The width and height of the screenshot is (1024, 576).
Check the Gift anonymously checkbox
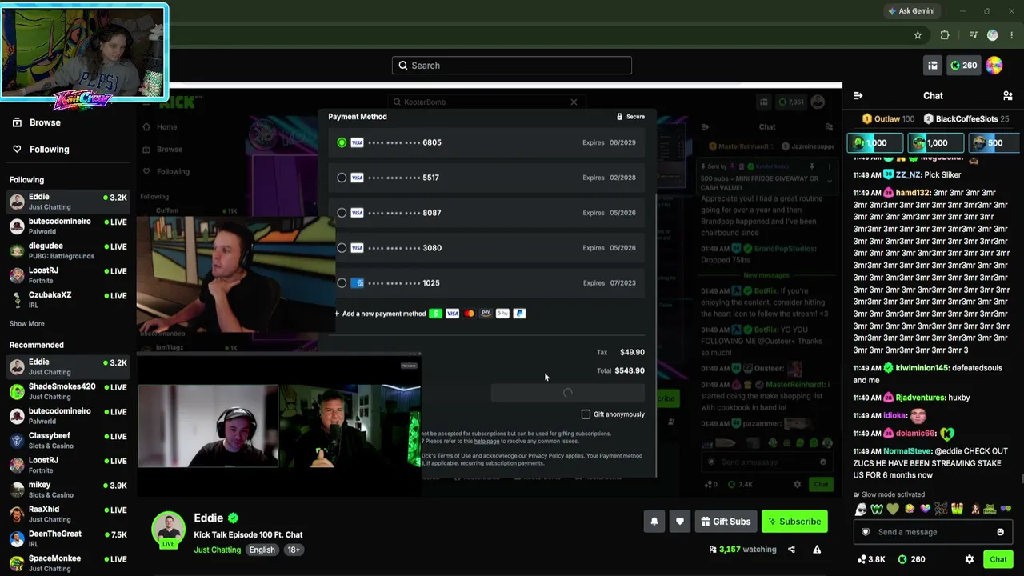point(586,414)
